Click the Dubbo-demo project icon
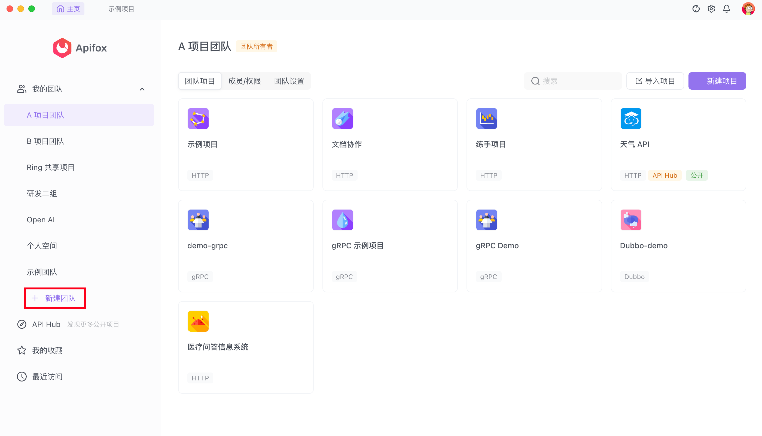 (x=631, y=220)
